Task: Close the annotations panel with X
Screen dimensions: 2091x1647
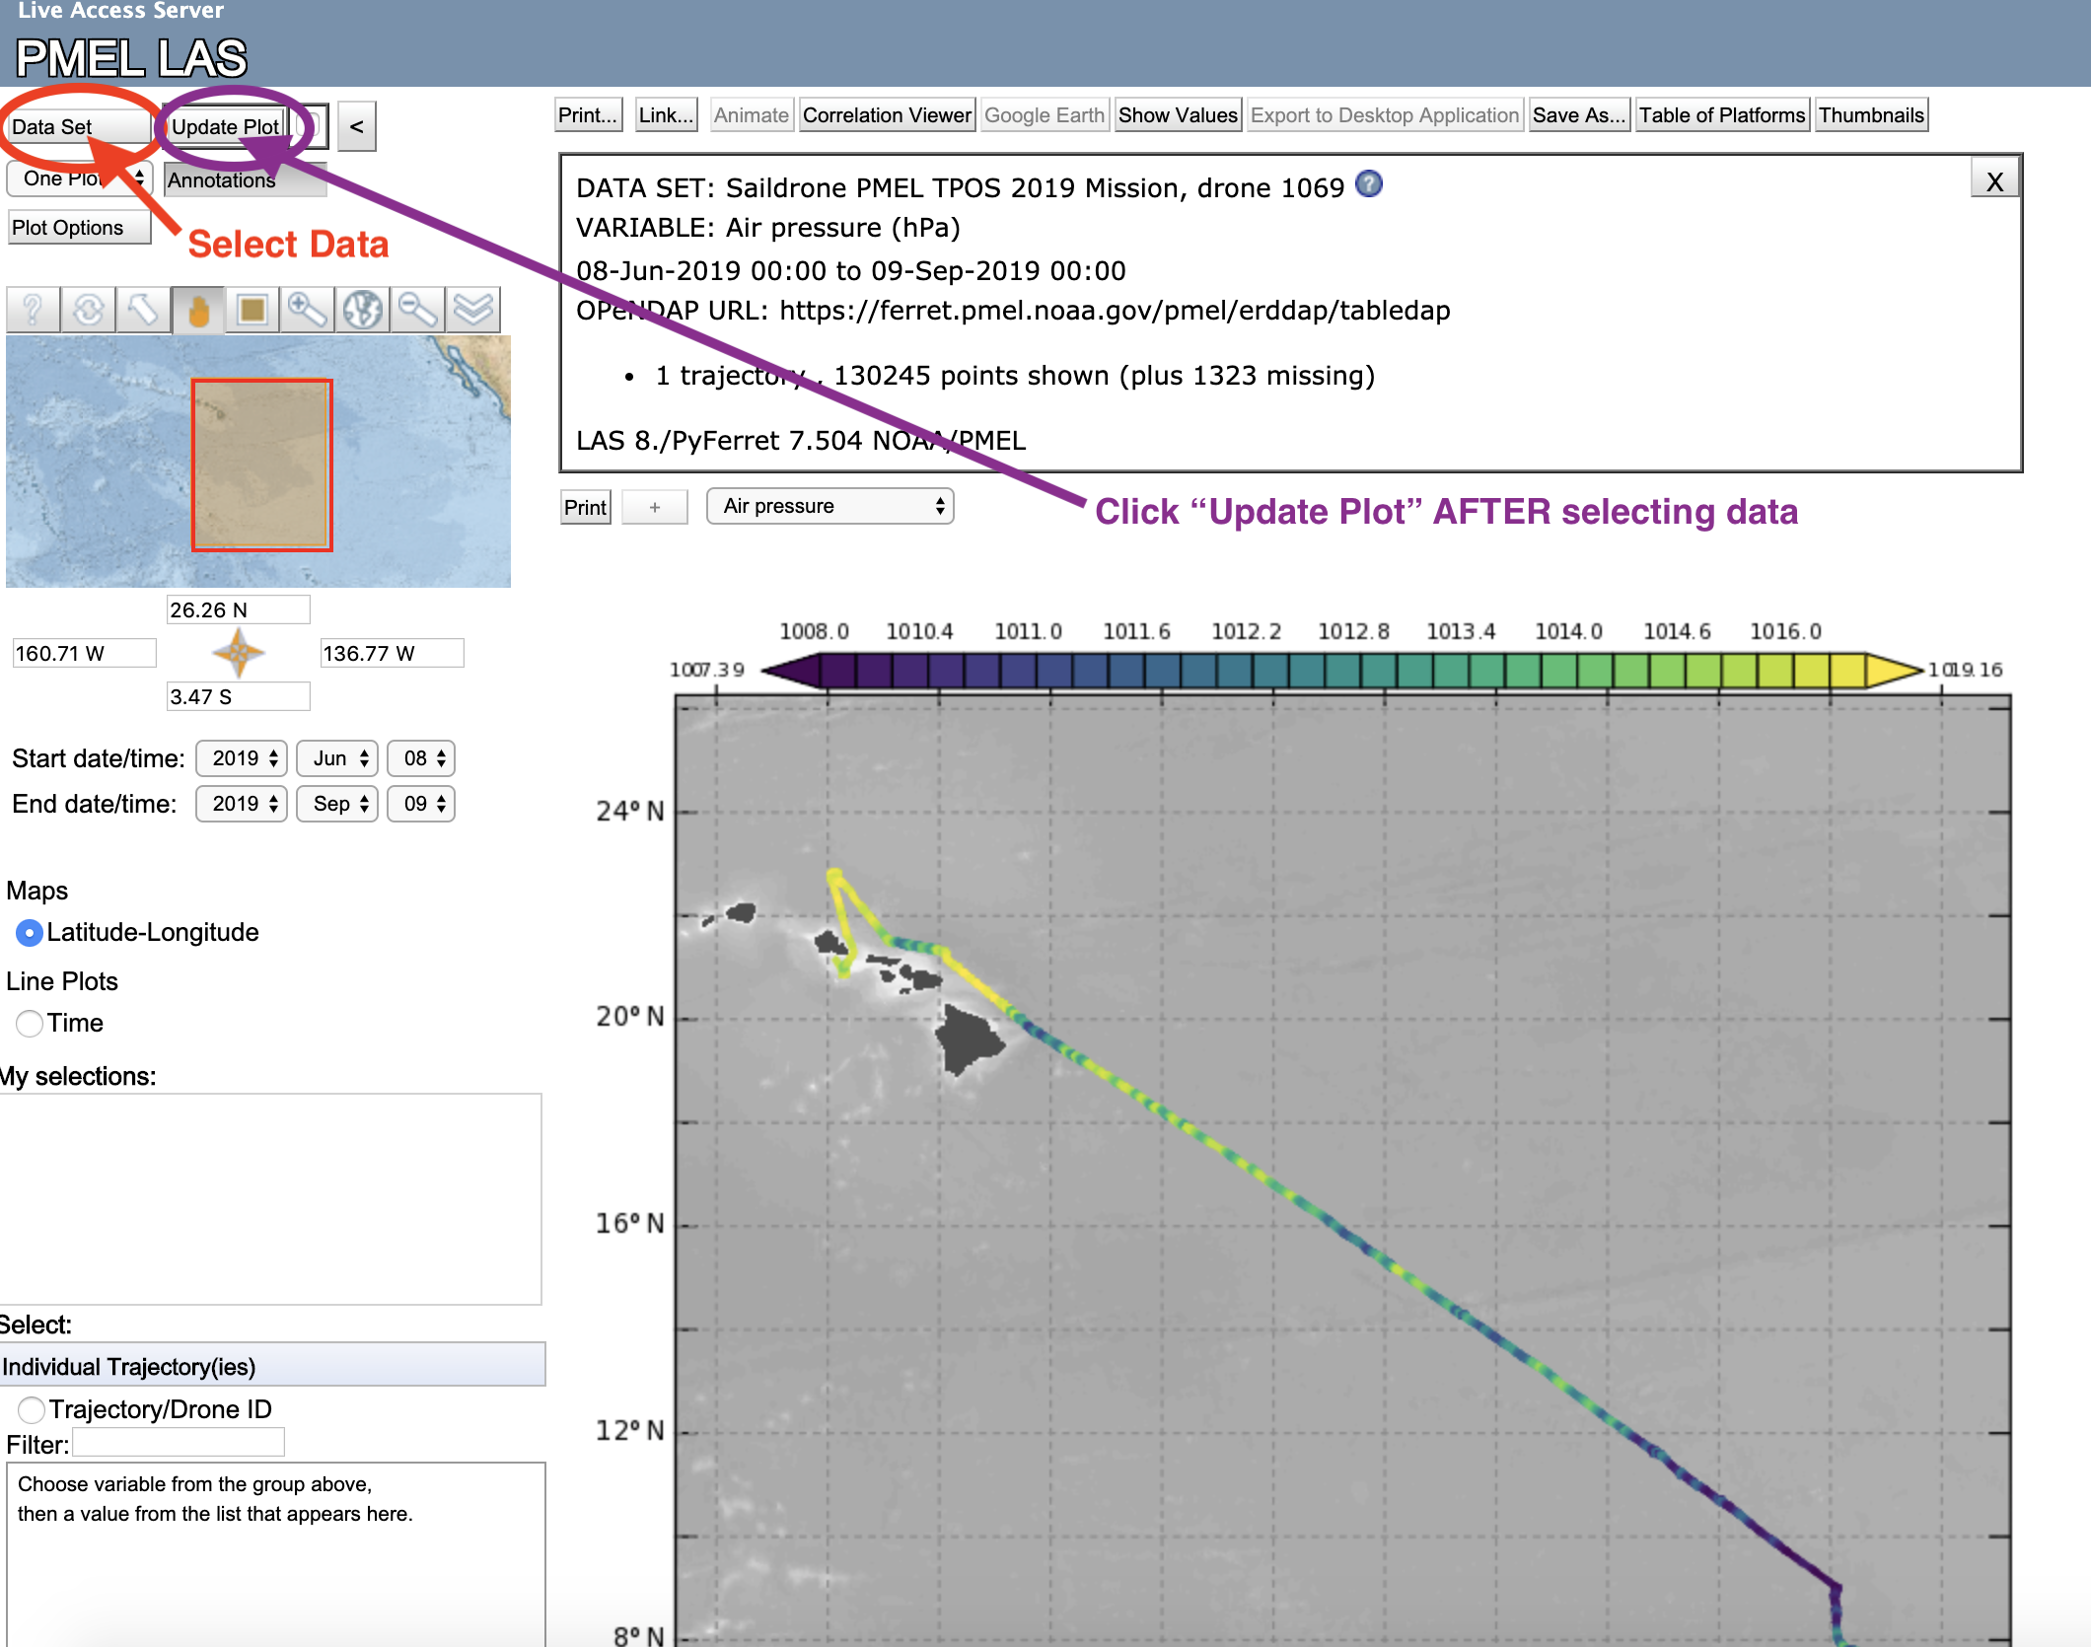Action: (1994, 180)
